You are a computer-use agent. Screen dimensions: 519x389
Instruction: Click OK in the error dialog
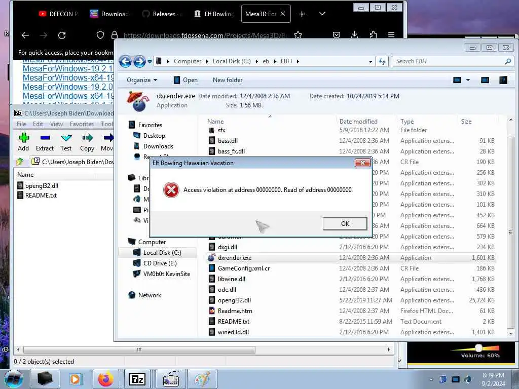click(x=345, y=223)
